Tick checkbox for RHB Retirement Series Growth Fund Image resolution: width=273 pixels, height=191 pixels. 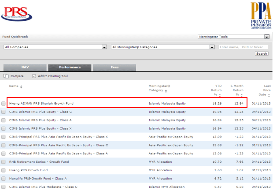(4, 162)
